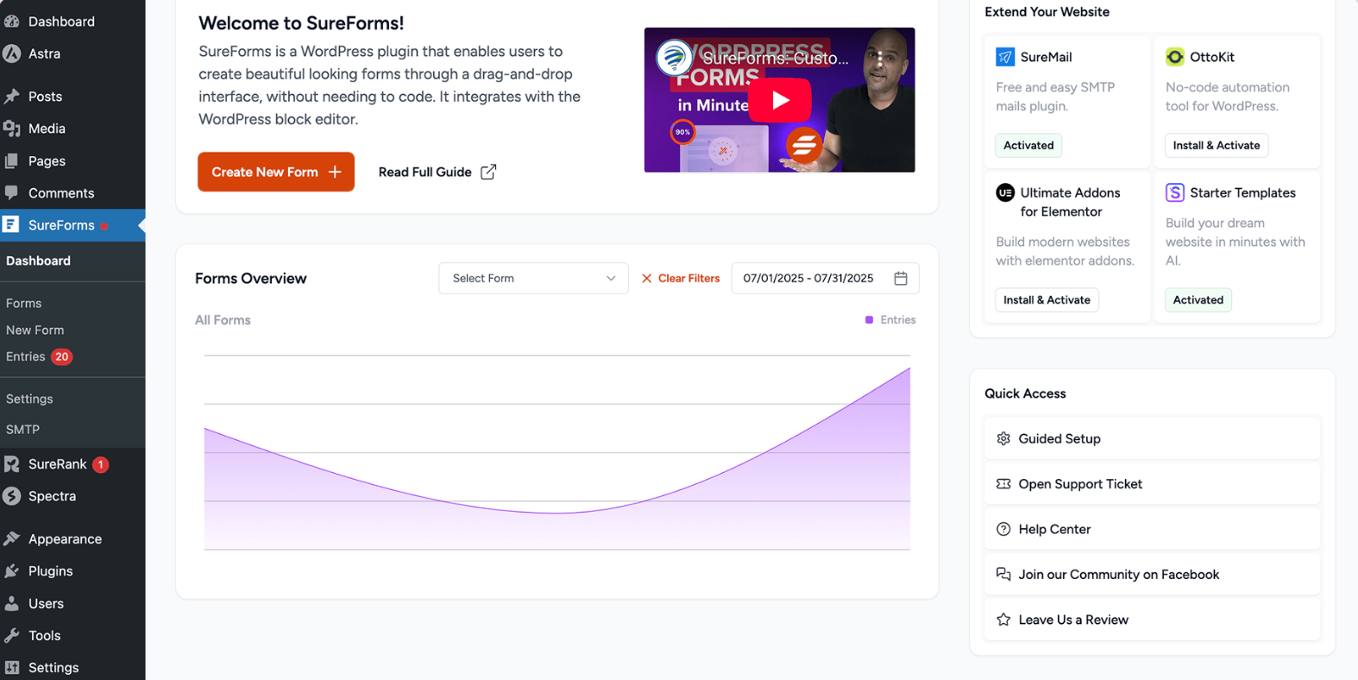The height and width of the screenshot is (680, 1358).
Task: Click the Open Support Ticket icon
Action: [1003, 484]
